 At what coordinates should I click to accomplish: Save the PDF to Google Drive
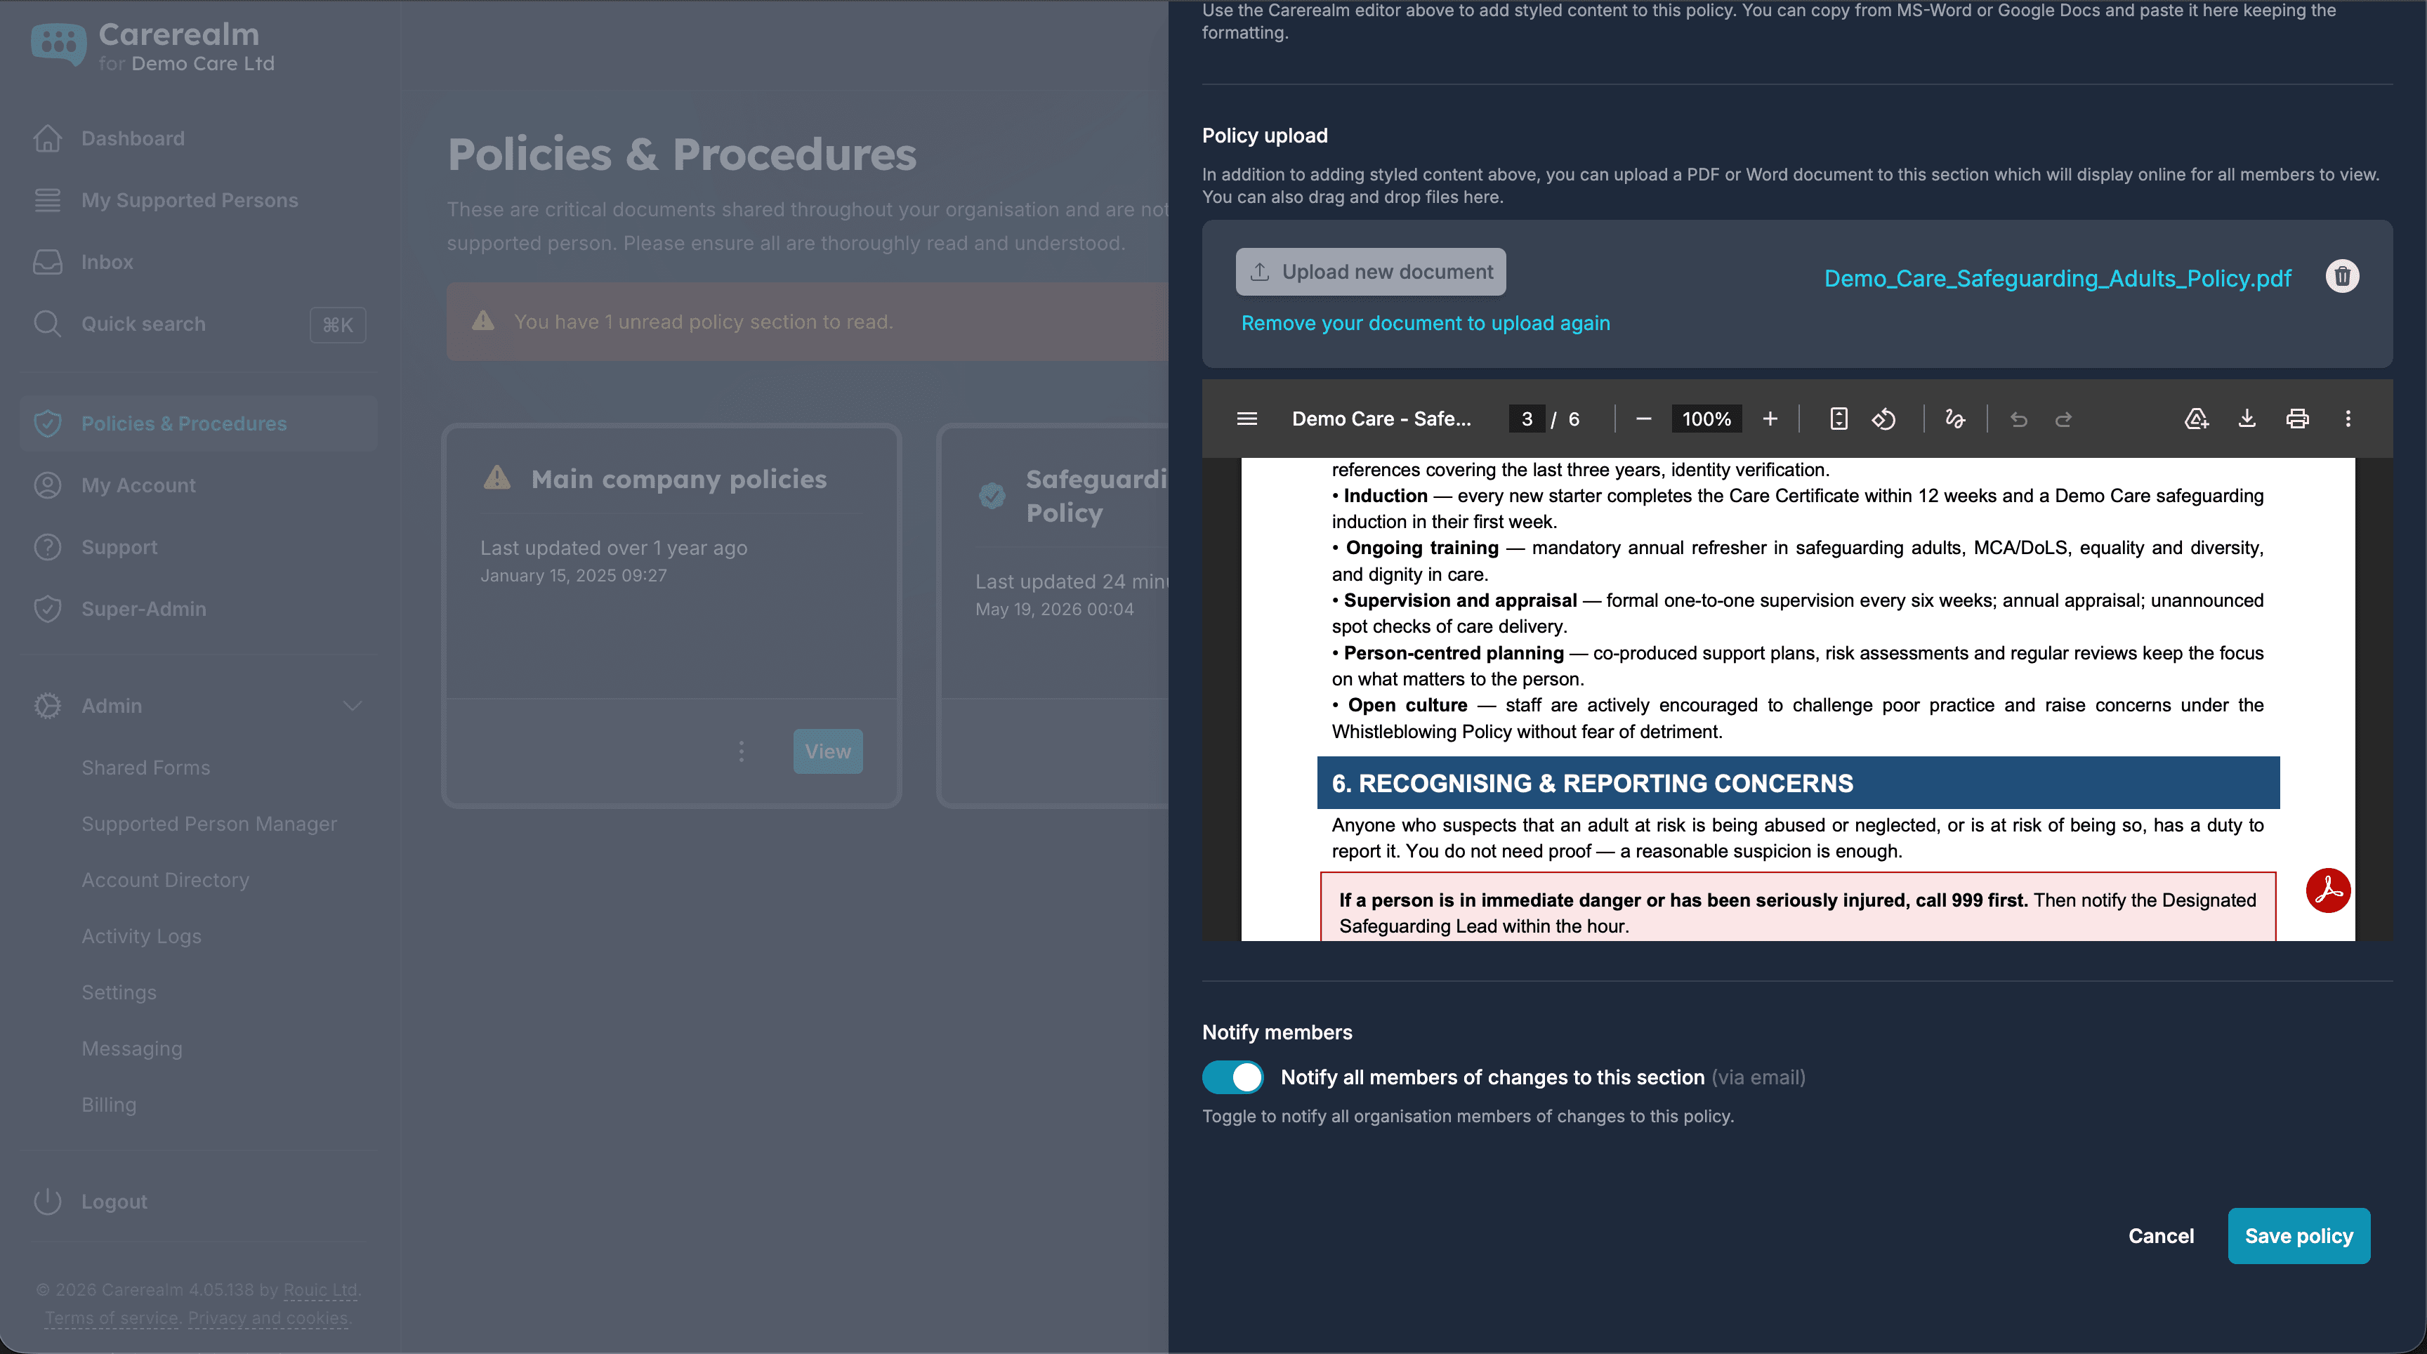[x=2196, y=419]
